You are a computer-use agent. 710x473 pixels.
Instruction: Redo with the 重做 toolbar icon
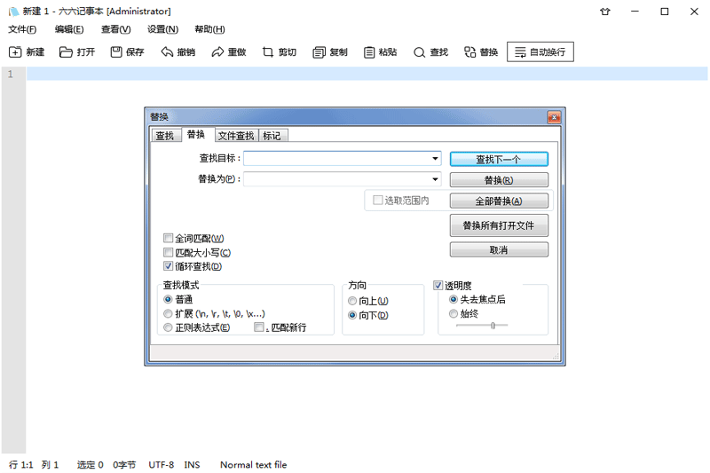[217, 52]
